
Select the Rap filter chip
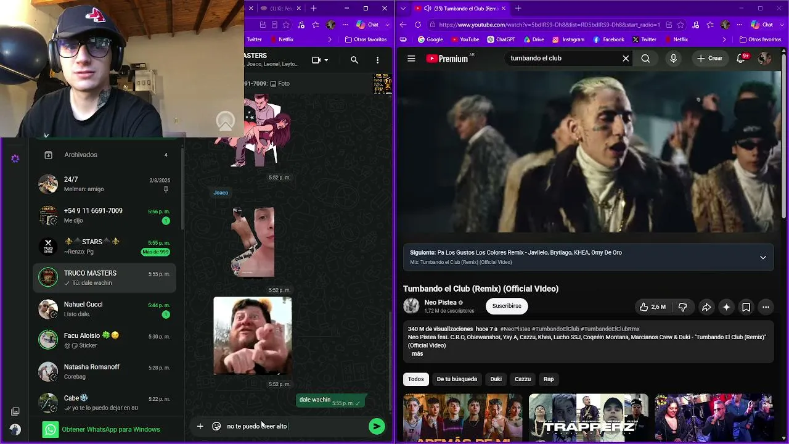click(549, 379)
